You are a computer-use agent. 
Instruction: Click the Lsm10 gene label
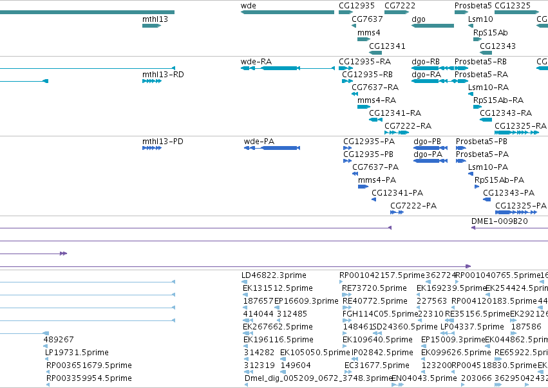click(480, 19)
